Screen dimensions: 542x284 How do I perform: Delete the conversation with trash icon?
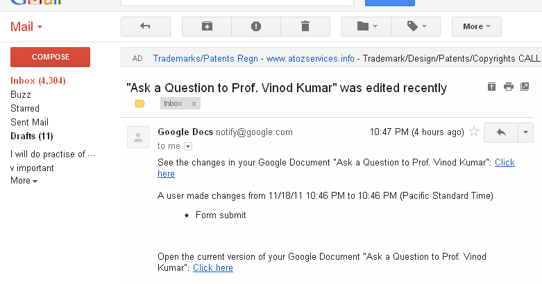tap(305, 26)
